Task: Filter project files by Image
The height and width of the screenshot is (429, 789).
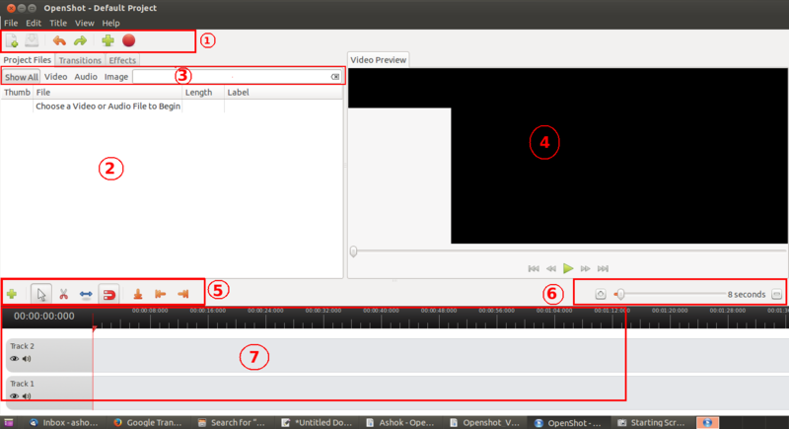Action: 116,77
